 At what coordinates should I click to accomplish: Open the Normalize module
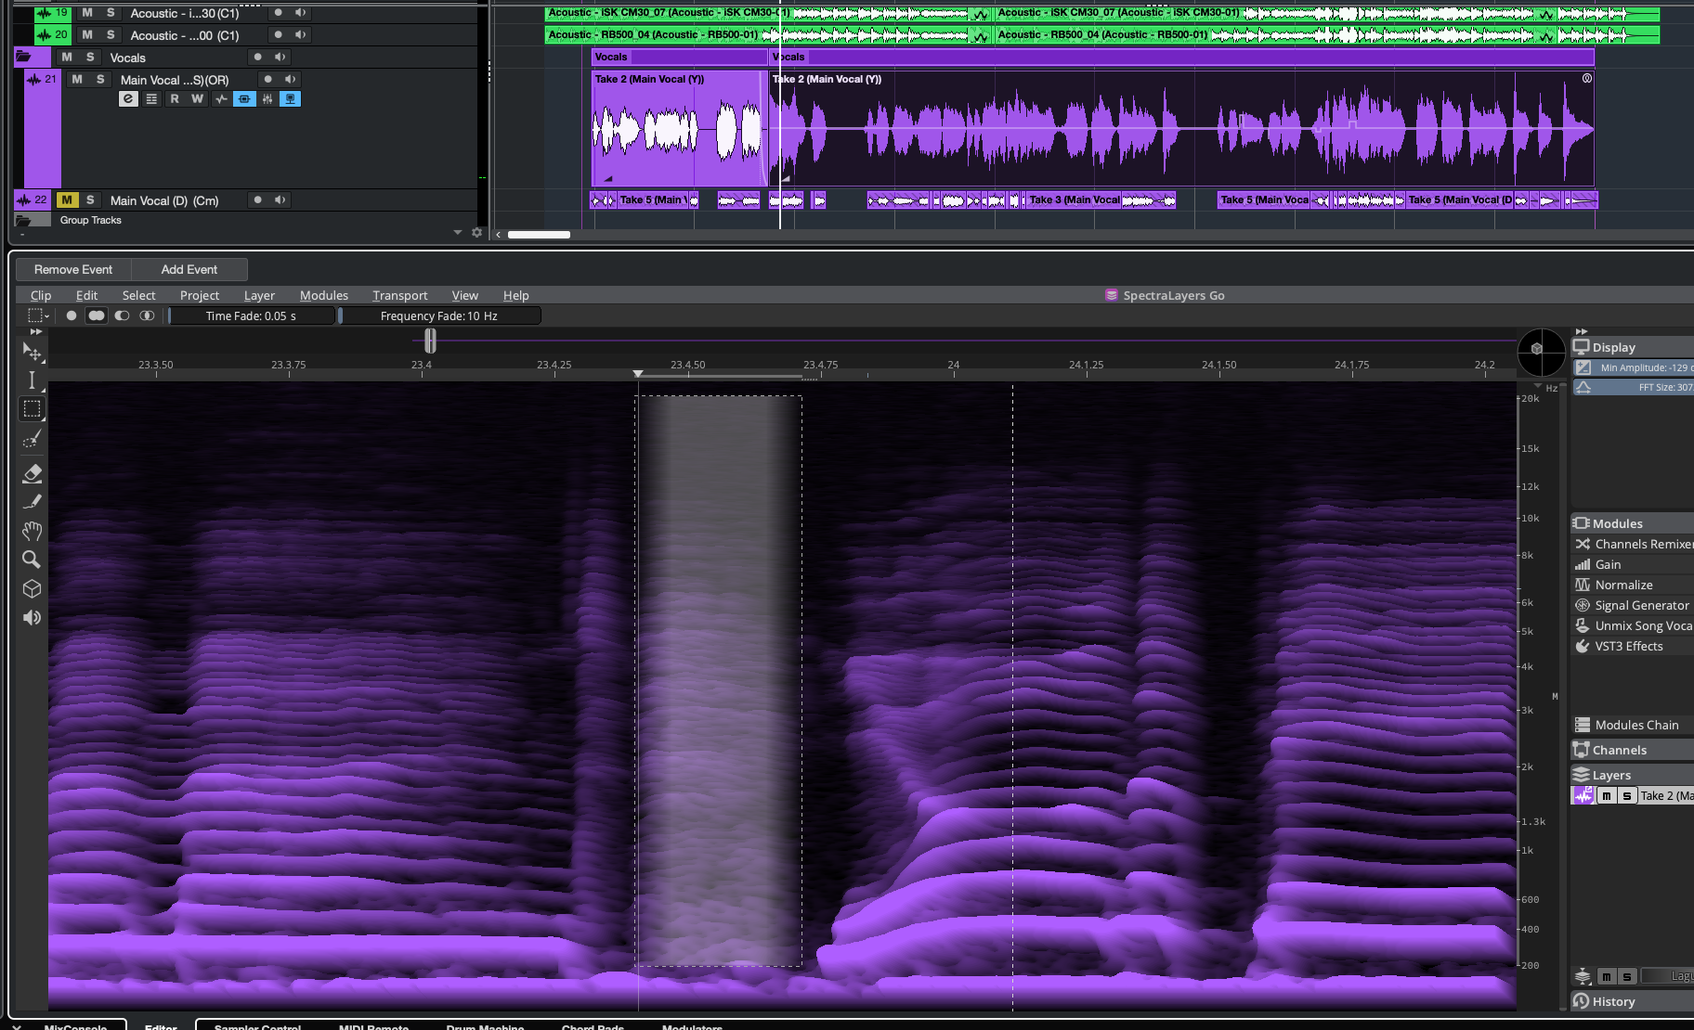tap(1623, 585)
